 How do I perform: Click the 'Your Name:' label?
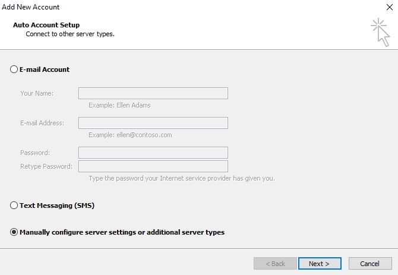(37, 93)
